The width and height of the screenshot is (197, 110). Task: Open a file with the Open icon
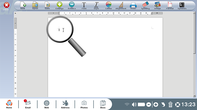[35, 5]
